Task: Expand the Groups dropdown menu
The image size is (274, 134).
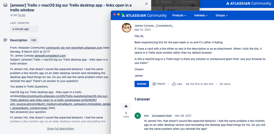Action: click(222, 15)
